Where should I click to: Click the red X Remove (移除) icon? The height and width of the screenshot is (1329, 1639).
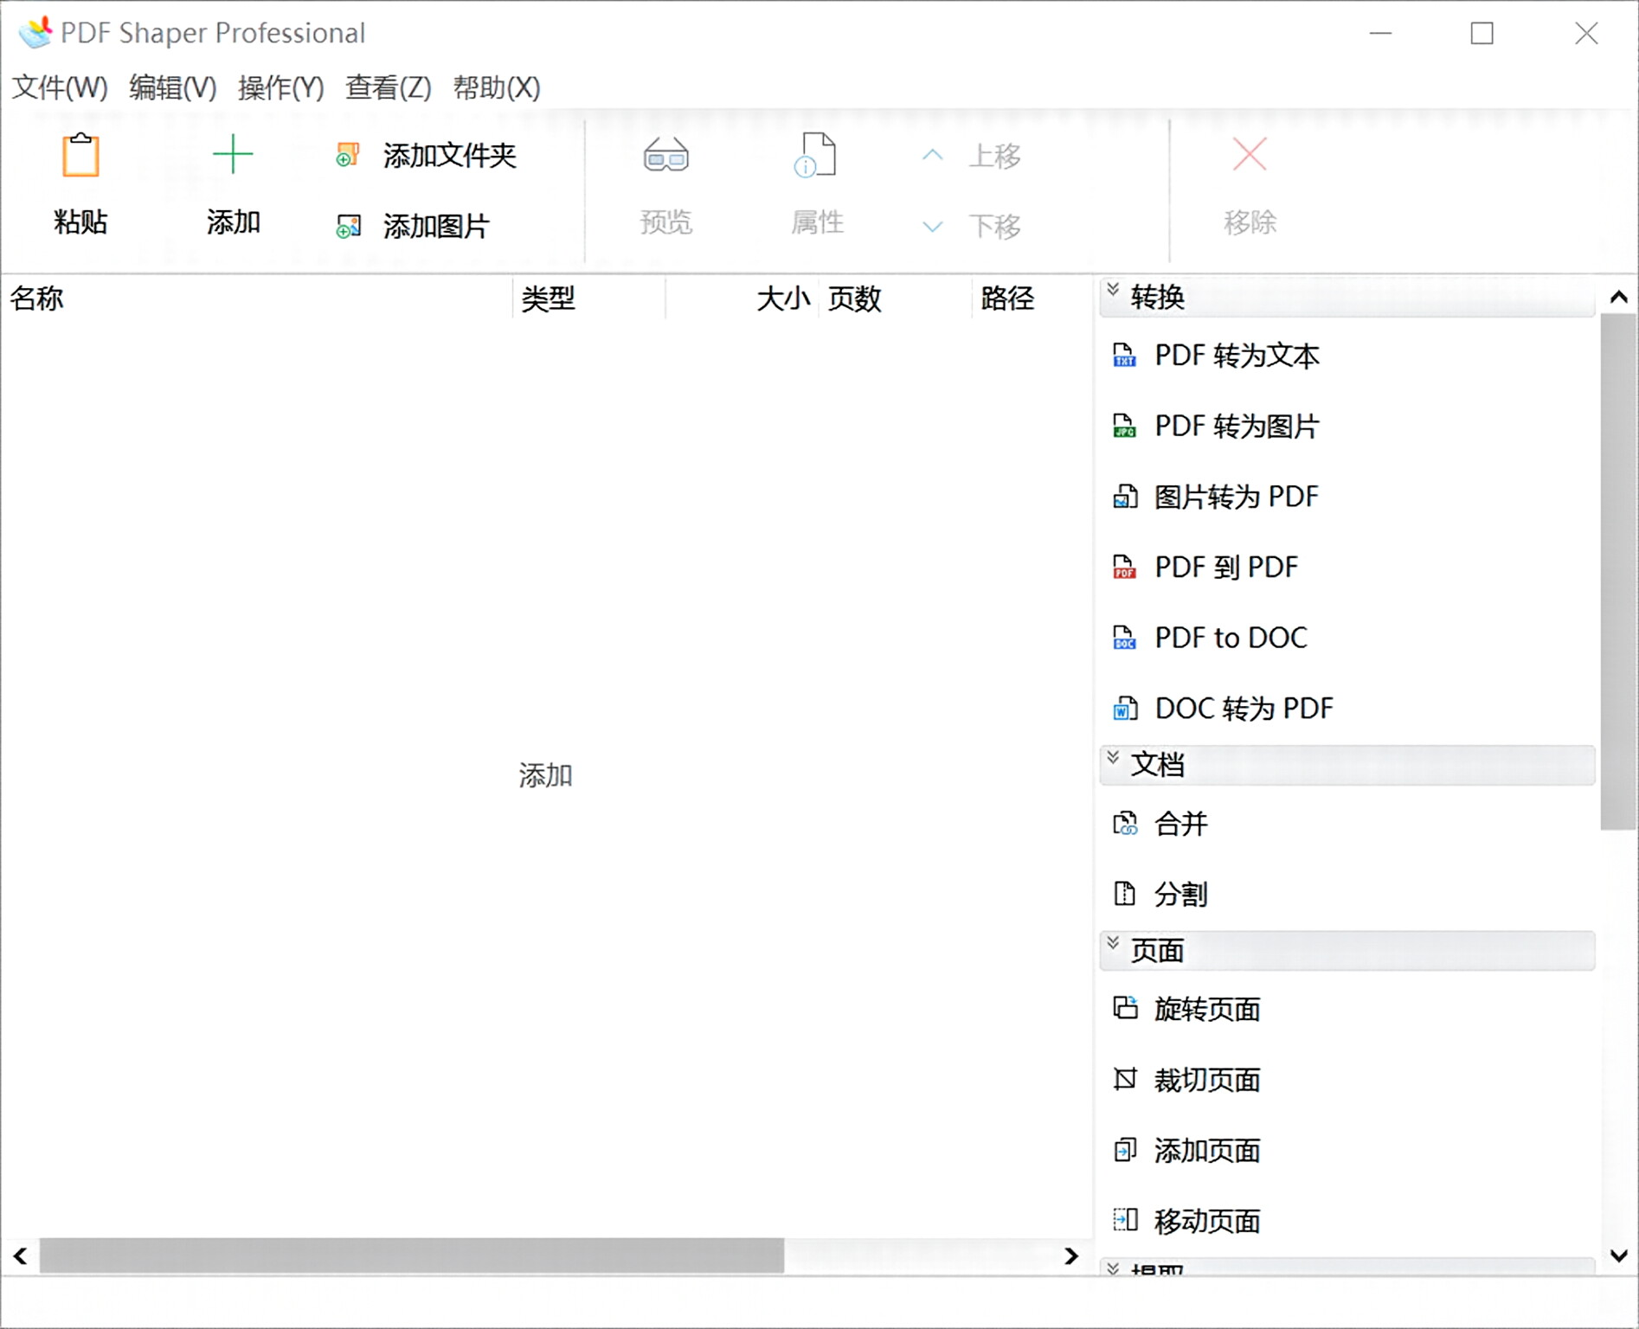click(1250, 155)
